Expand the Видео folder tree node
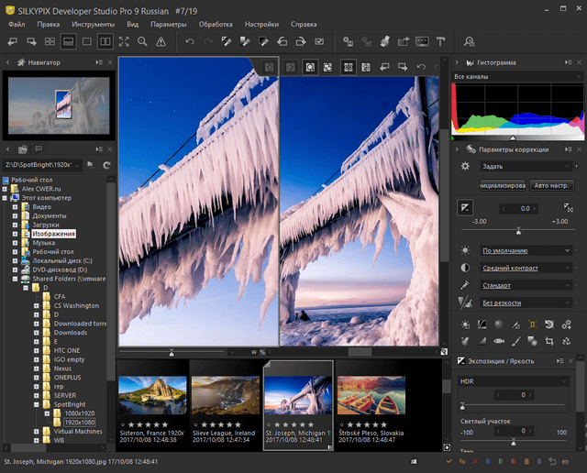 (x=16, y=207)
